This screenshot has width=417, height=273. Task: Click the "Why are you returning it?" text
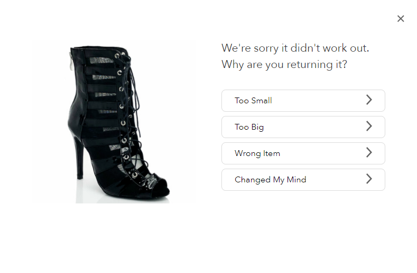pyautogui.click(x=284, y=64)
